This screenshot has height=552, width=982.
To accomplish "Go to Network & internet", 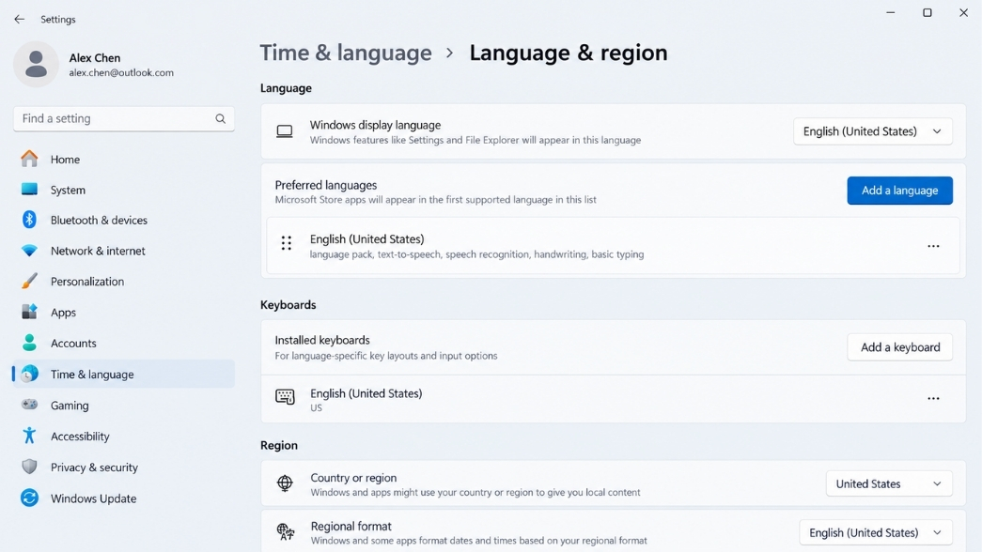I will click(x=123, y=251).
